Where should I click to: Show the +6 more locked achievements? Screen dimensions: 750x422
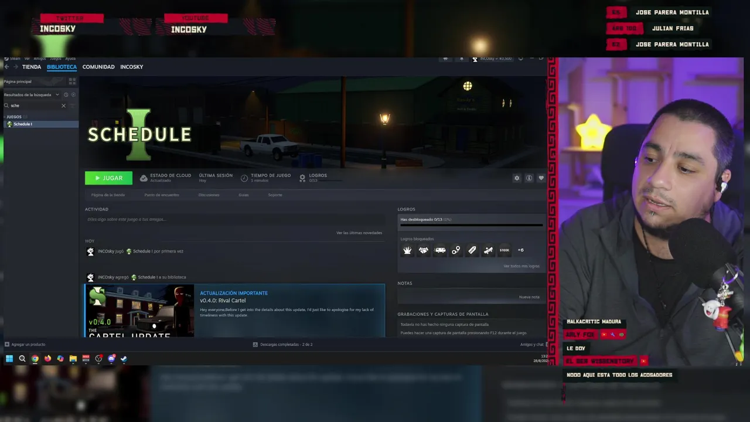520,250
